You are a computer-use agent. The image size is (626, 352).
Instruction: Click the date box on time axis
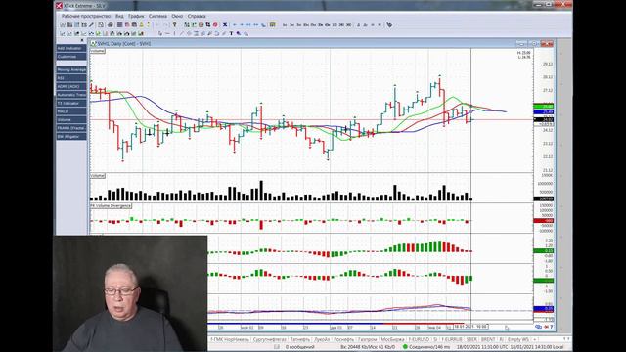coord(470,327)
